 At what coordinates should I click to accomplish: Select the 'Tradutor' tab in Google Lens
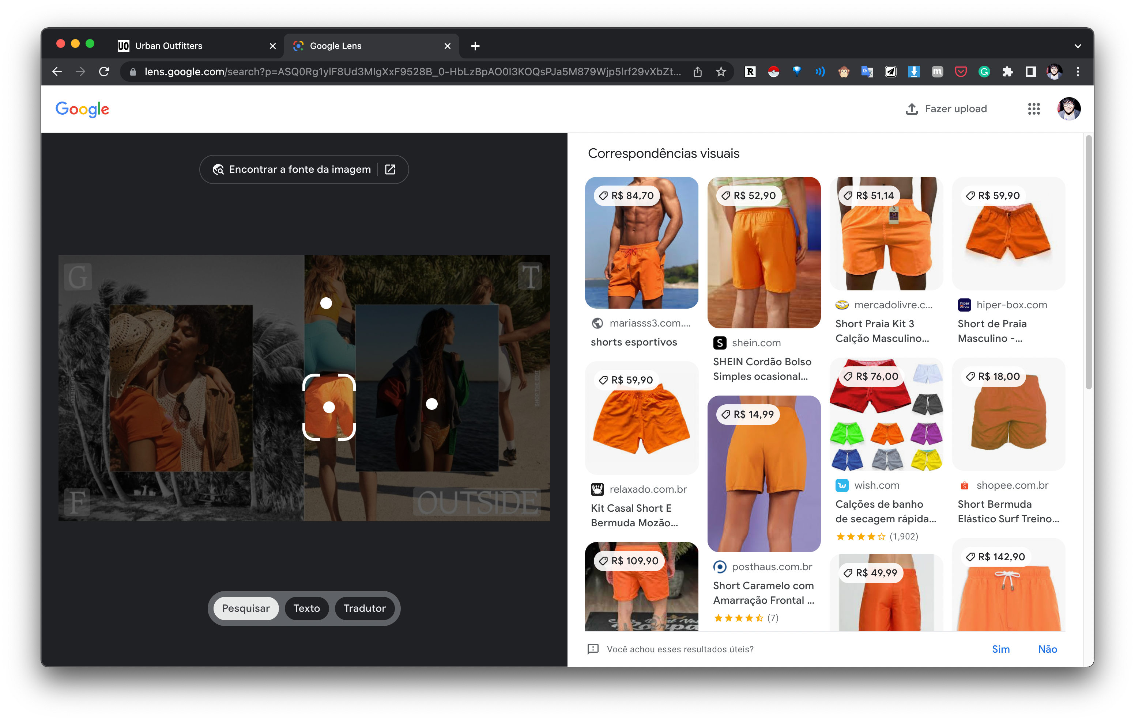click(364, 608)
